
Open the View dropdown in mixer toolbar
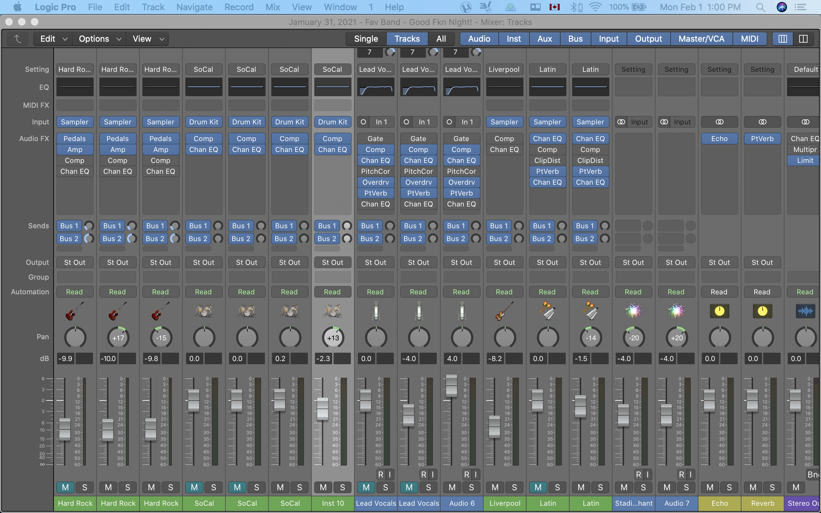pos(148,39)
